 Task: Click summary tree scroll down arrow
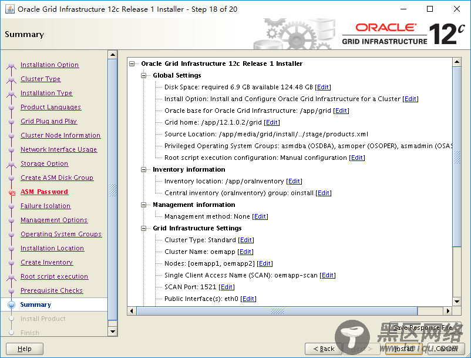point(457,302)
